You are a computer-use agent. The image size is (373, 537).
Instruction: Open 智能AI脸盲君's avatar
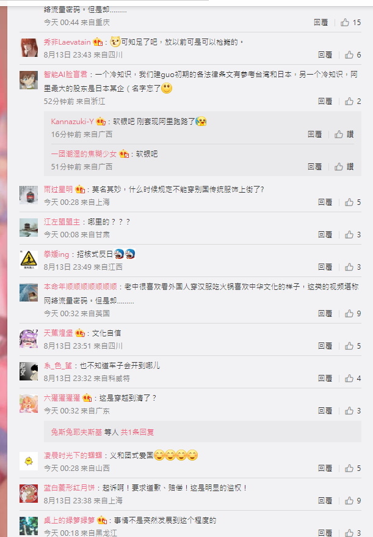pyautogui.click(x=29, y=80)
